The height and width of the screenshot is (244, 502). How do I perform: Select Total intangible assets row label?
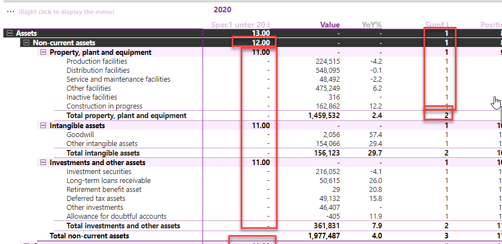tap(103, 153)
